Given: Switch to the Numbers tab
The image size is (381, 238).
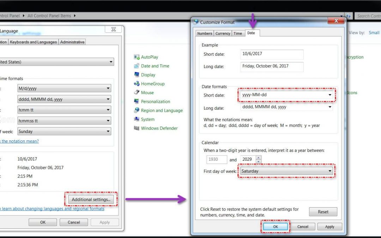Looking at the screenshot, I should (x=205, y=33).
